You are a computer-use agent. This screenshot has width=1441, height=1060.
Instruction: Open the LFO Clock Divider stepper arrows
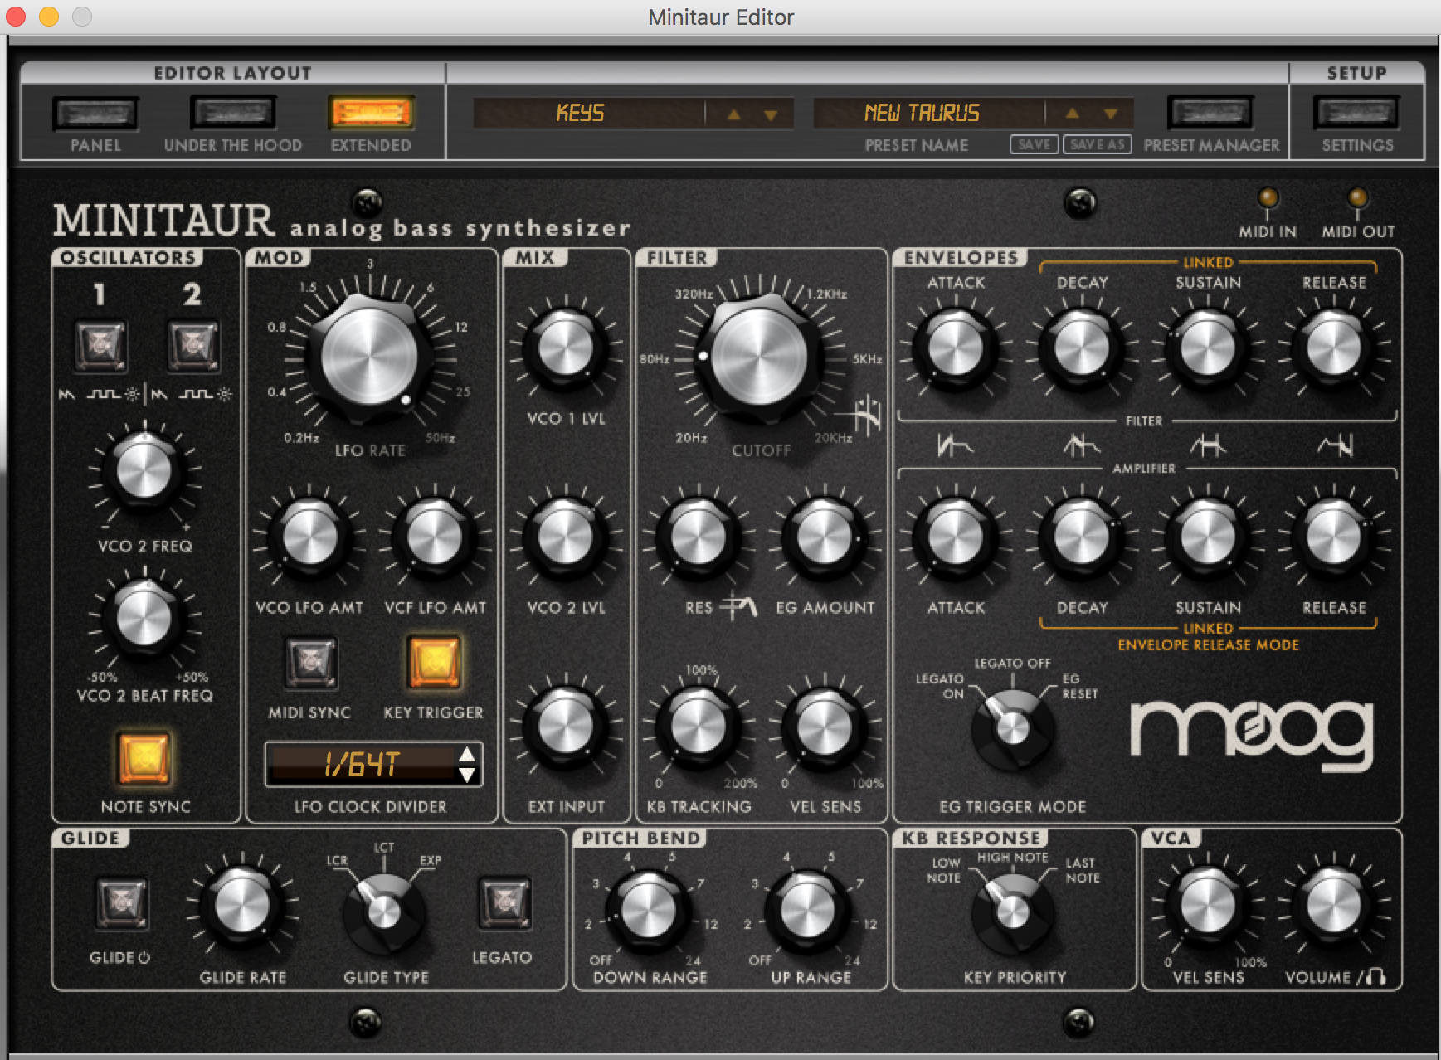pos(467,764)
